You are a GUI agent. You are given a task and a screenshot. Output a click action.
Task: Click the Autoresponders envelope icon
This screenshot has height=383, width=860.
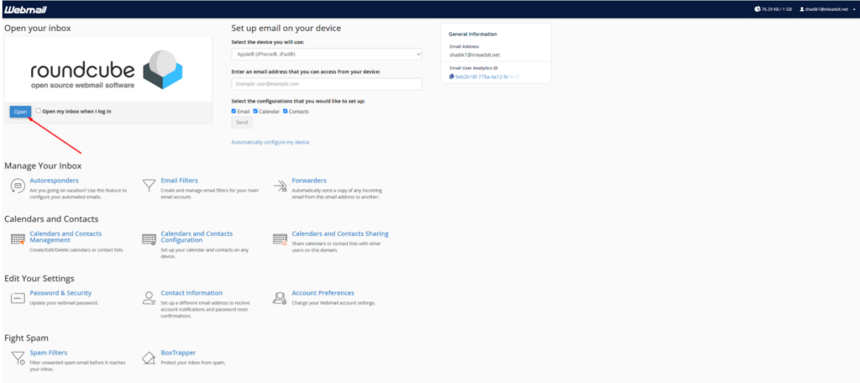tap(18, 186)
